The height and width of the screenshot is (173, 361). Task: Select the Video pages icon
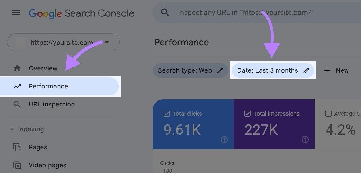tap(17, 165)
